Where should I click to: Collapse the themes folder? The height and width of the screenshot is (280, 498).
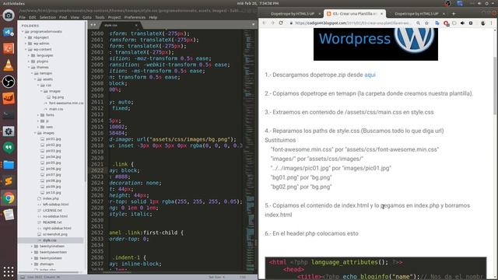pos(29,68)
